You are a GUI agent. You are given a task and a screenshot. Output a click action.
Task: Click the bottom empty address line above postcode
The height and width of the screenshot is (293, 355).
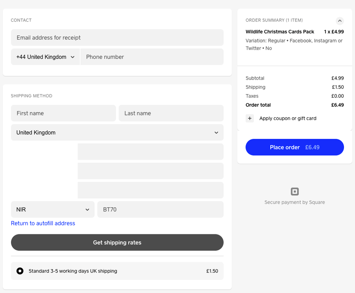(150, 190)
